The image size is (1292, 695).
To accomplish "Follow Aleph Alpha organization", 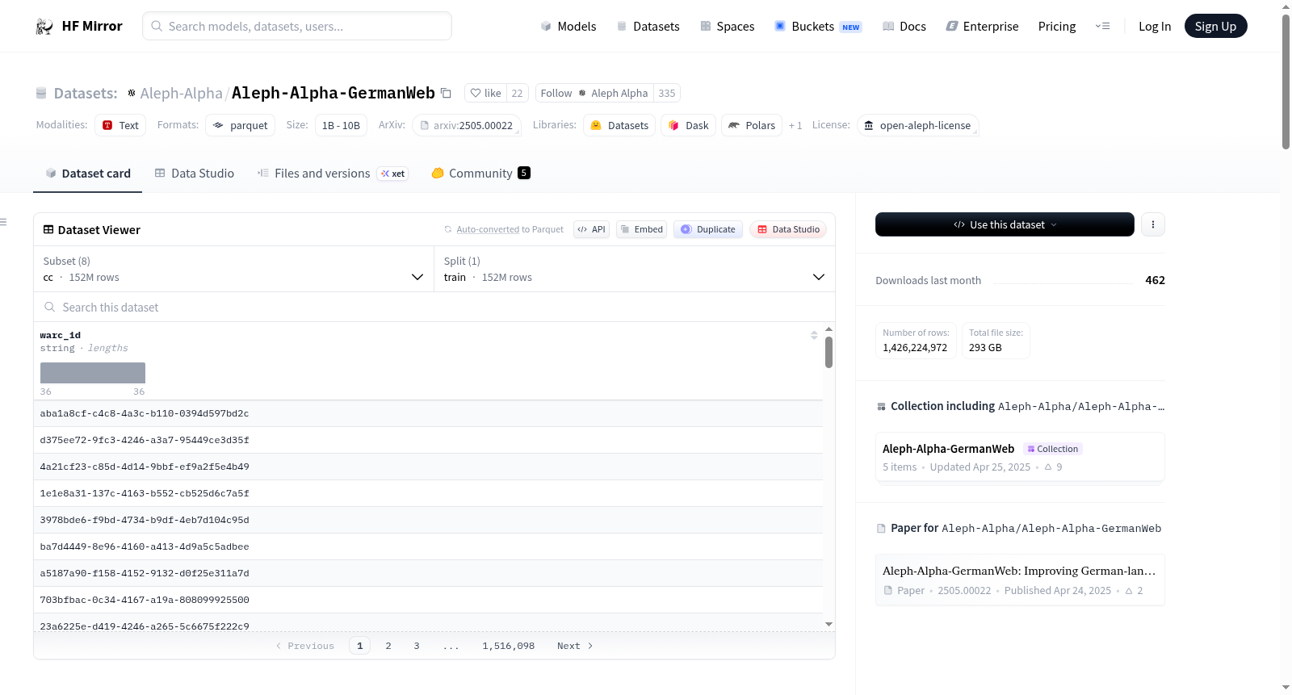I will pos(594,93).
